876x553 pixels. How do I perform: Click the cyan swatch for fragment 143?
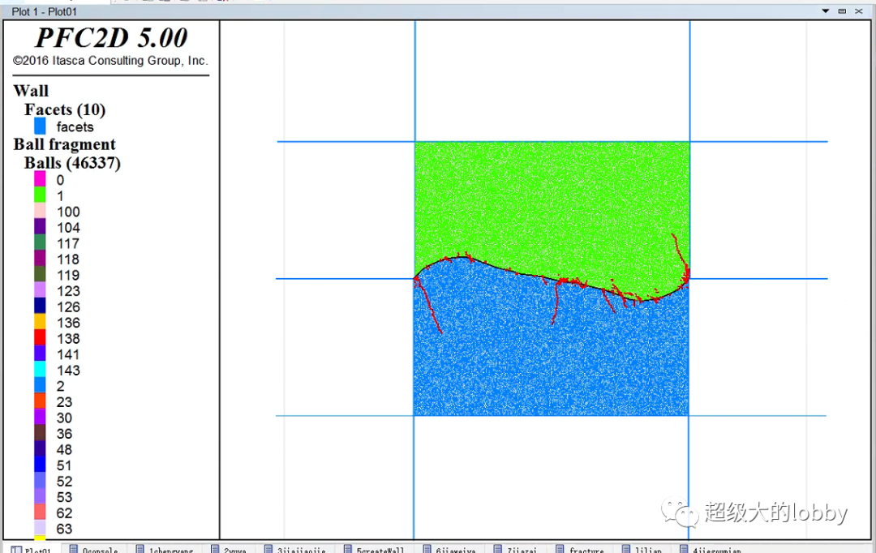(40, 369)
